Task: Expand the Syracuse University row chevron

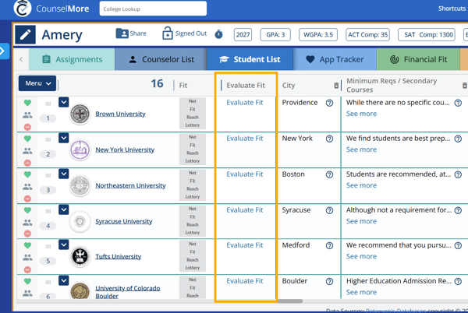Action: pyautogui.click(x=64, y=209)
